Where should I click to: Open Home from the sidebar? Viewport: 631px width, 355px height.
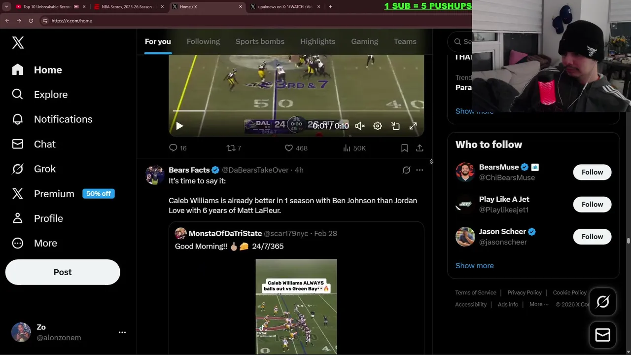click(x=37, y=70)
